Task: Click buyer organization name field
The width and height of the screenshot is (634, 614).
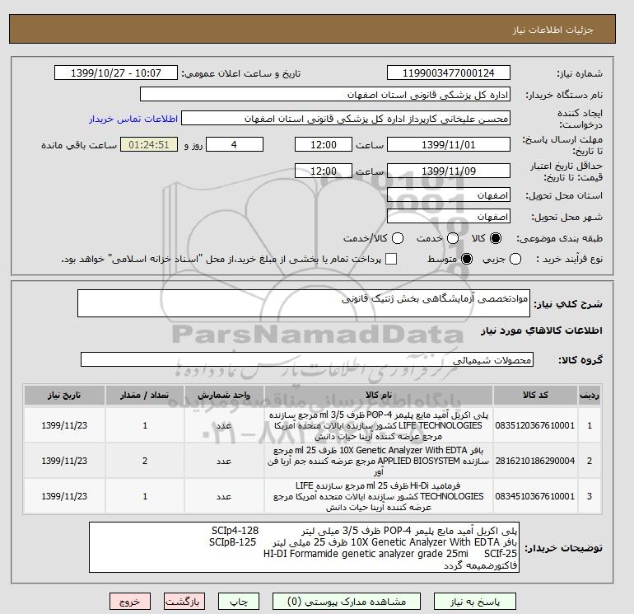Action: 325,94
